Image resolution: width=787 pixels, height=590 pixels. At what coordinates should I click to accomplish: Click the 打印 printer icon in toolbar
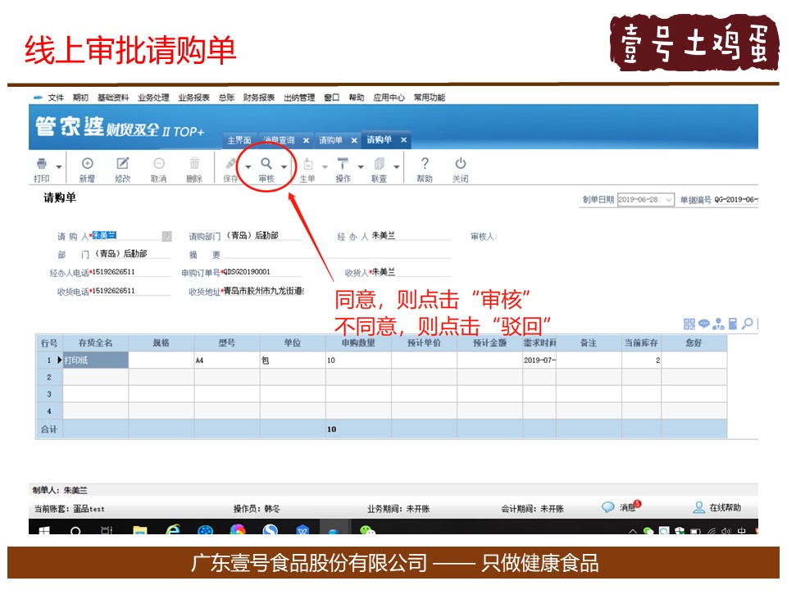pos(41,165)
